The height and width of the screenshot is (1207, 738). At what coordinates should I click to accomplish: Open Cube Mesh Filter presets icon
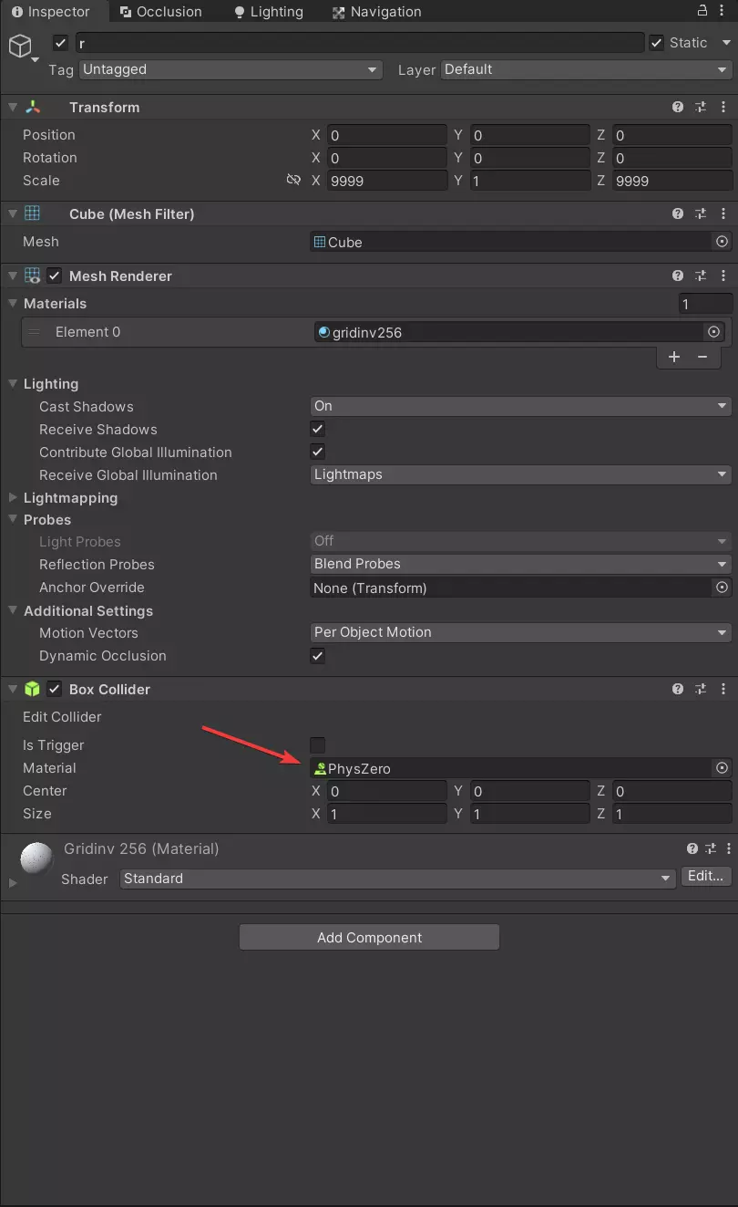pos(701,214)
